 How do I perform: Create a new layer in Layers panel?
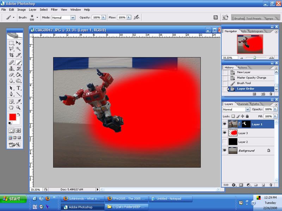[x=263, y=185]
